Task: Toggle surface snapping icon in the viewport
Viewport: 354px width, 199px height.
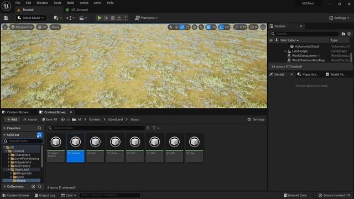Action: point(201,27)
